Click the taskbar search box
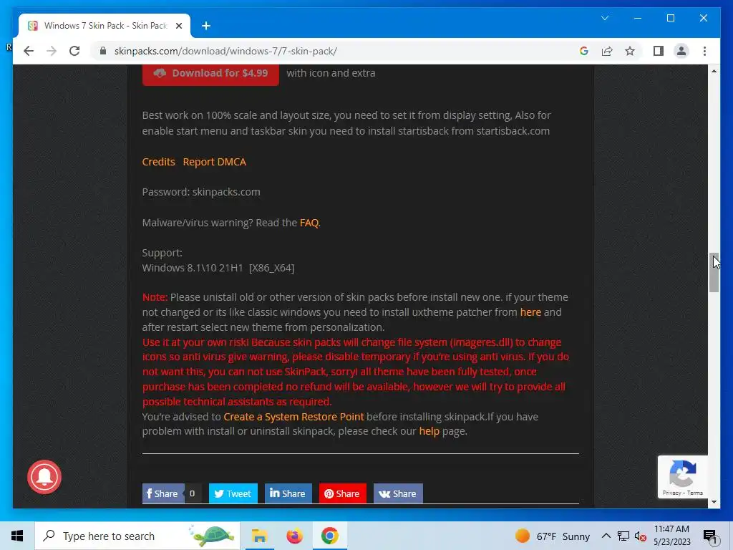 click(x=137, y=536)
